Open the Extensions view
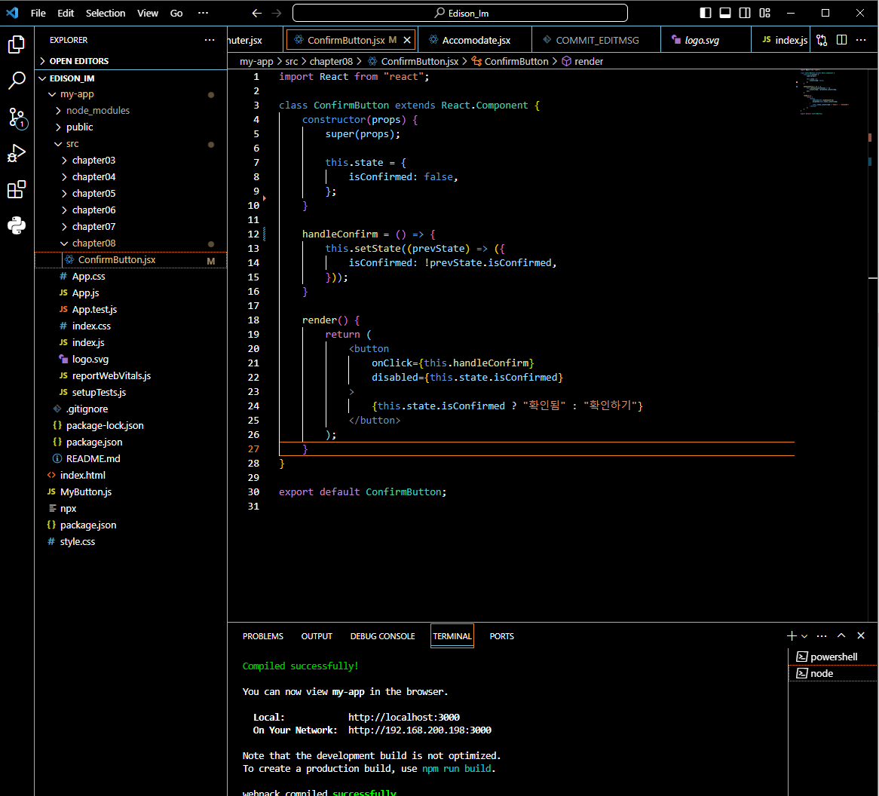Screen dimensions: 879x796 [17, 190]
